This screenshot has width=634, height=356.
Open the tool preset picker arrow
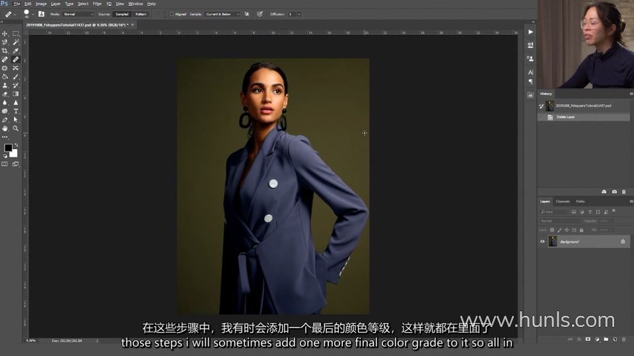coord(15,14)
